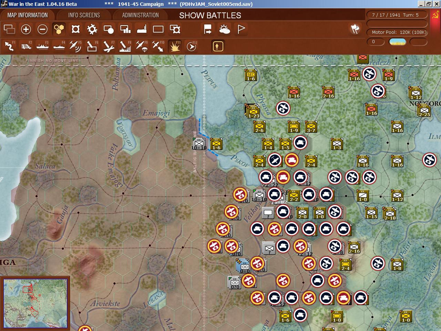Click the artillery battle marker near Pskov
The image size is (441, 331).
coord(275,160)
